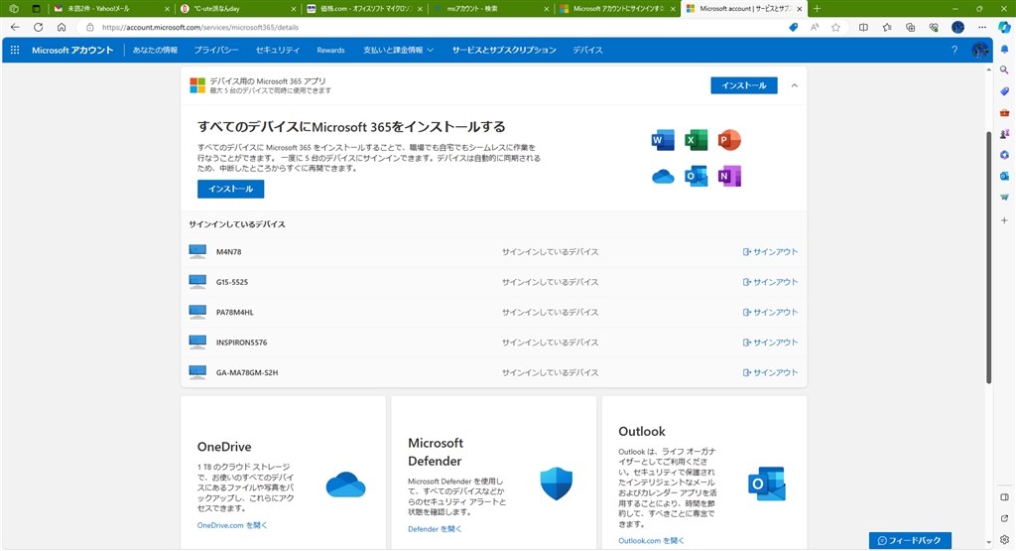Open プライバシー menu item
Viewport: 1016px width, 551px height.
215,50
